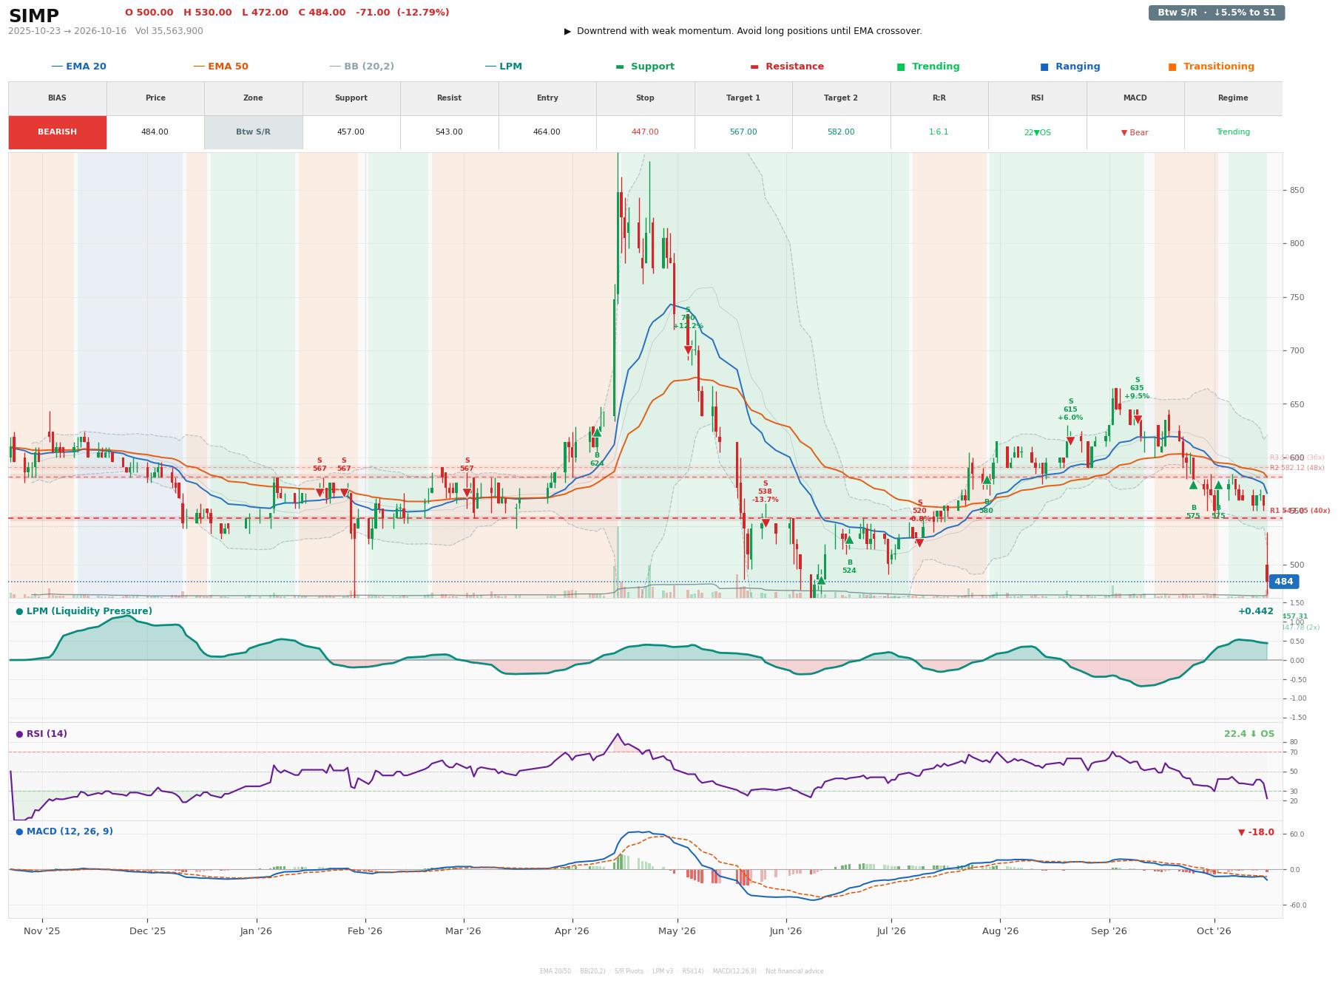Click the '▼ Bear' MACD table cell
The image size is (1338, 983).
(x=1135, y=132)
